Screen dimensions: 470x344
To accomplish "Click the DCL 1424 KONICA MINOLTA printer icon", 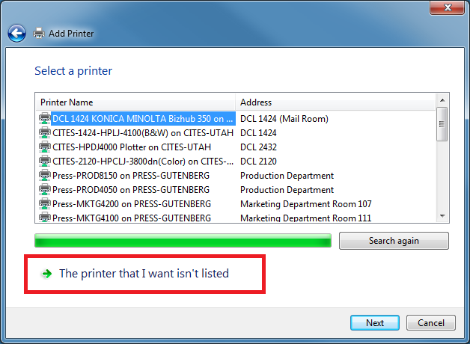I will point(45,118).
